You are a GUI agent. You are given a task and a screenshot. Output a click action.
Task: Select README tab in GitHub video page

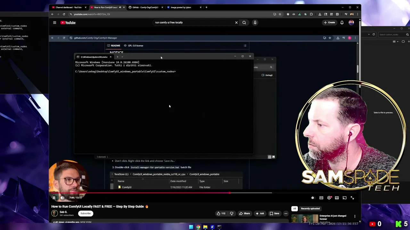point(114,46)
